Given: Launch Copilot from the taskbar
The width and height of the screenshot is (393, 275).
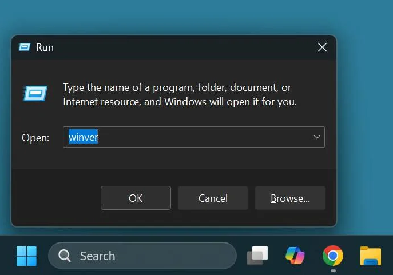Looking at the screenshot, I should pyautogui.click(x=295, y=256).
